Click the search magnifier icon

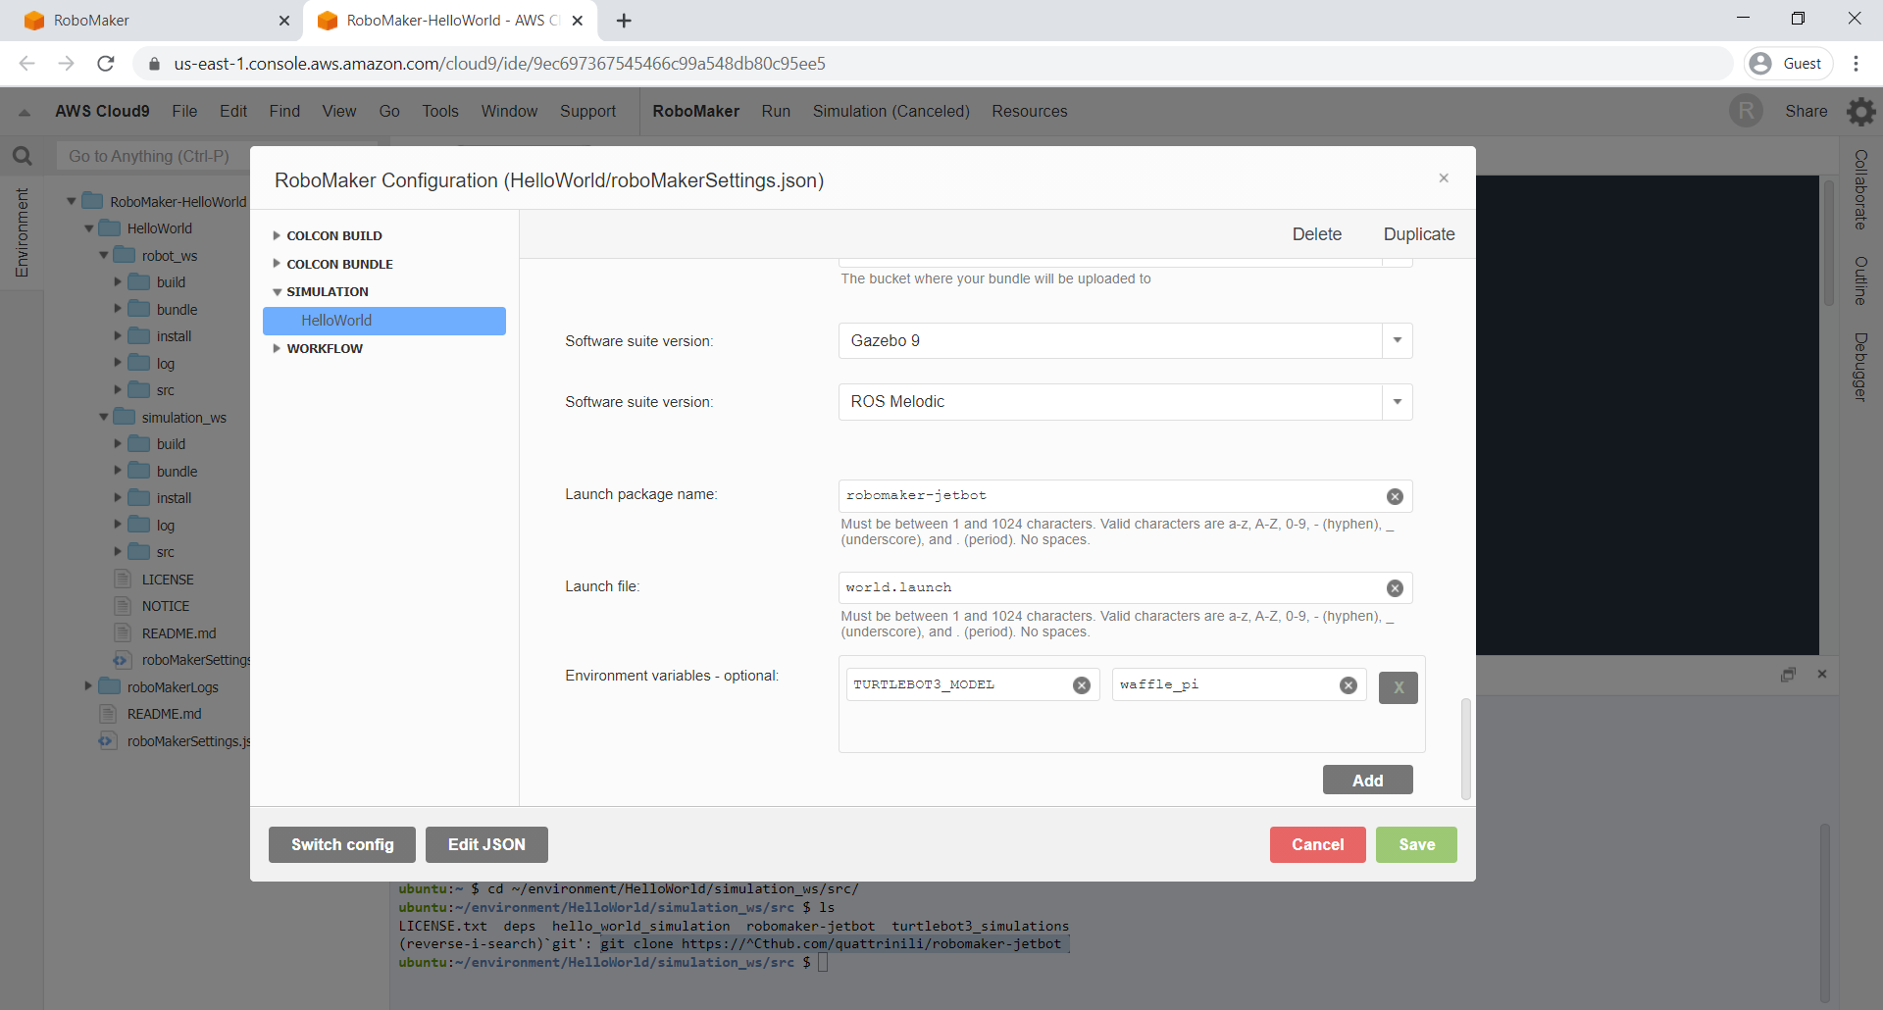click(22, 156)
